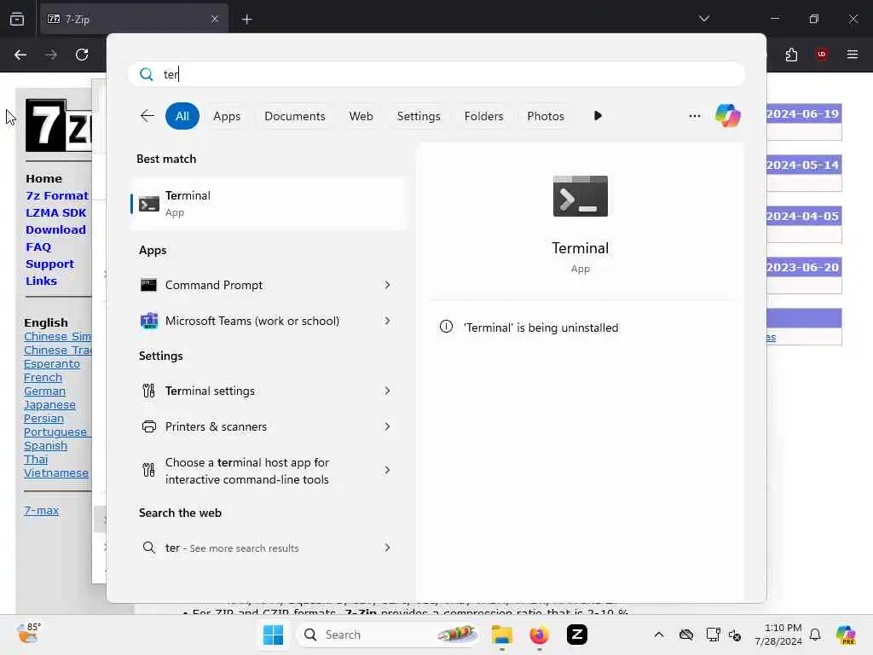Switch site language to French
This screenshot has width=873, height=655.
click(43, 378)
